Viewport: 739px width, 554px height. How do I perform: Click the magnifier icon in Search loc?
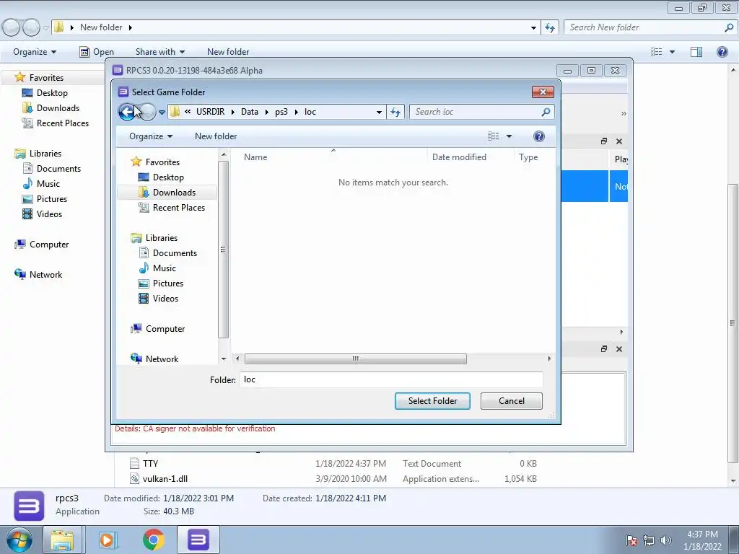click(546, 112)
